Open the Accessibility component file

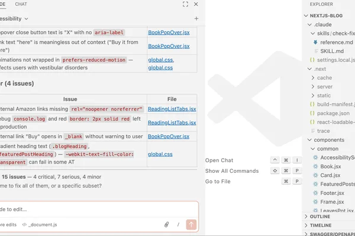338,158
